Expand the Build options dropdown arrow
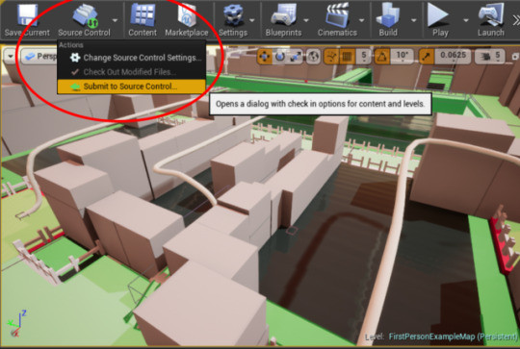 coord(414,20)
